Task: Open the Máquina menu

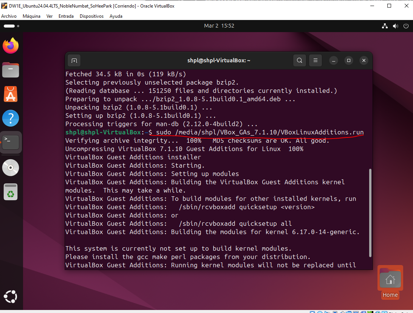Action: tap(31, 16)
